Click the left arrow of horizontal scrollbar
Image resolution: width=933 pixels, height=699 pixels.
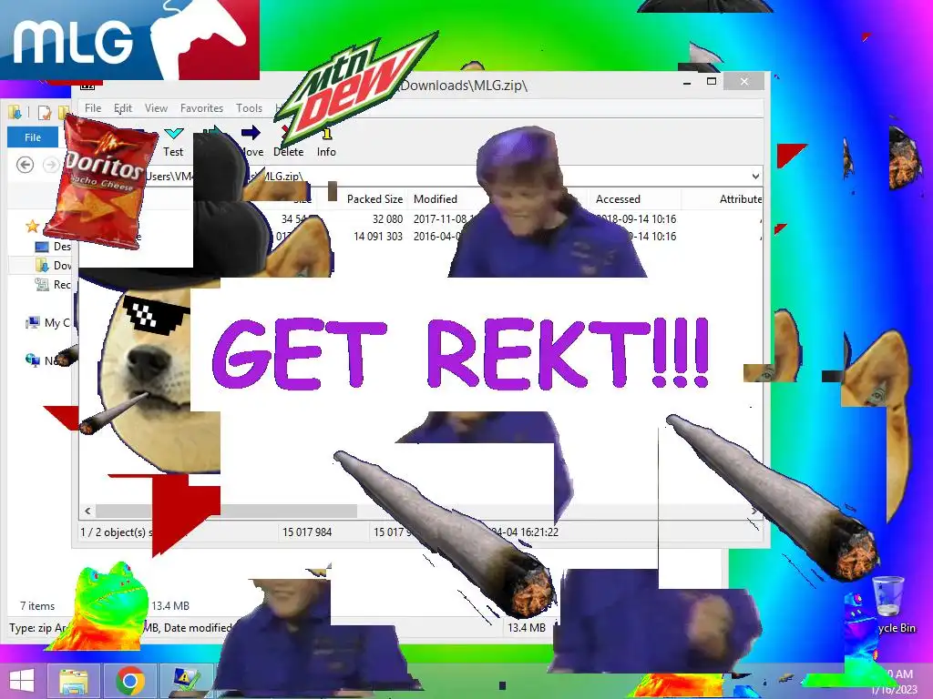[87, 511]
